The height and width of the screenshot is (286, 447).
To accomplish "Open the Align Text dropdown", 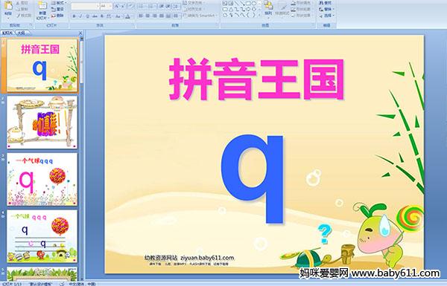I will (x=194, y=9).
